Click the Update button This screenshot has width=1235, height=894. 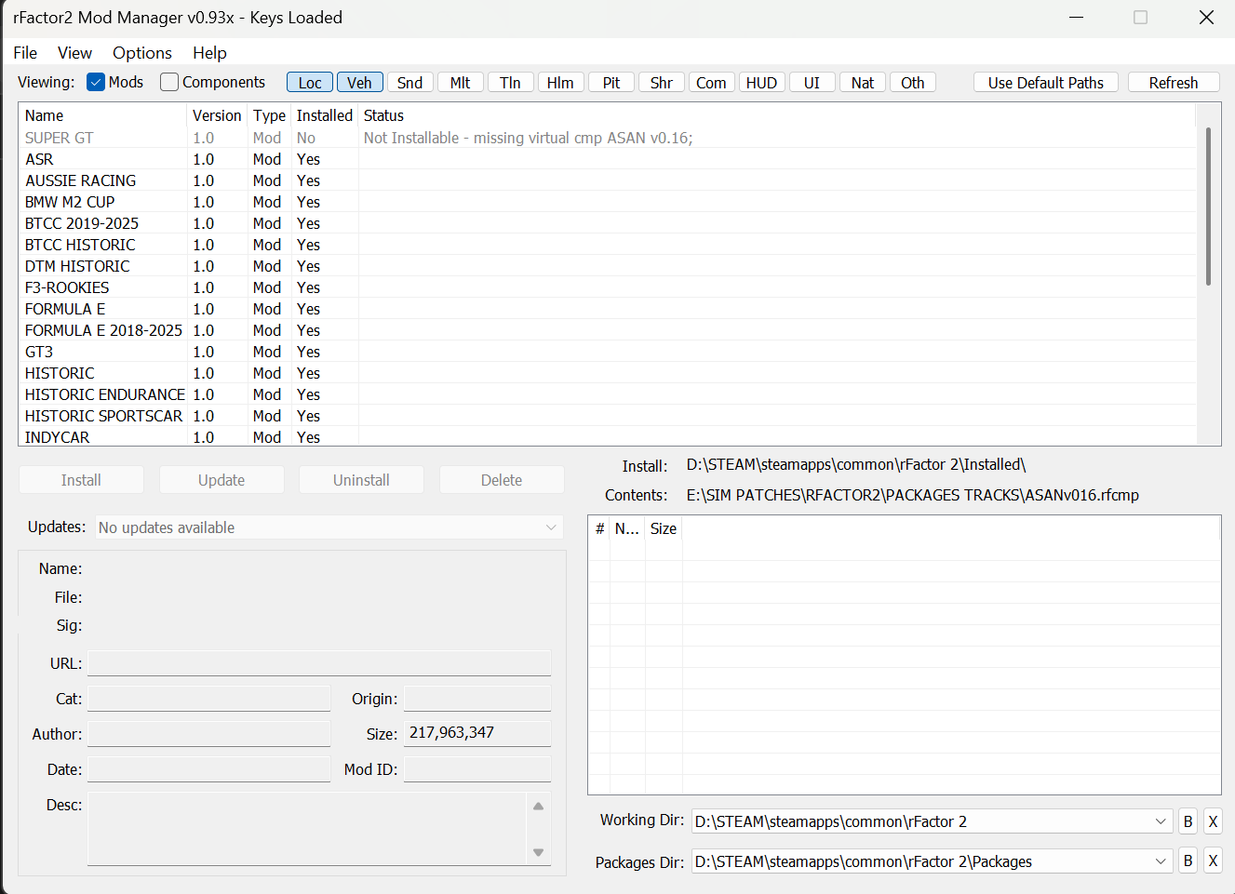pos(221,480)
